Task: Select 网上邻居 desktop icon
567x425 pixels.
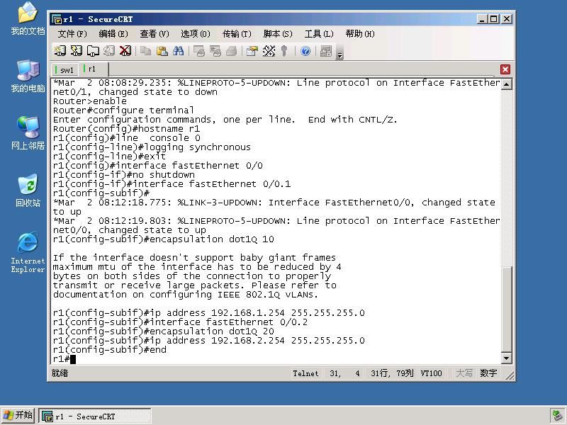Action: tap(28, 134)
